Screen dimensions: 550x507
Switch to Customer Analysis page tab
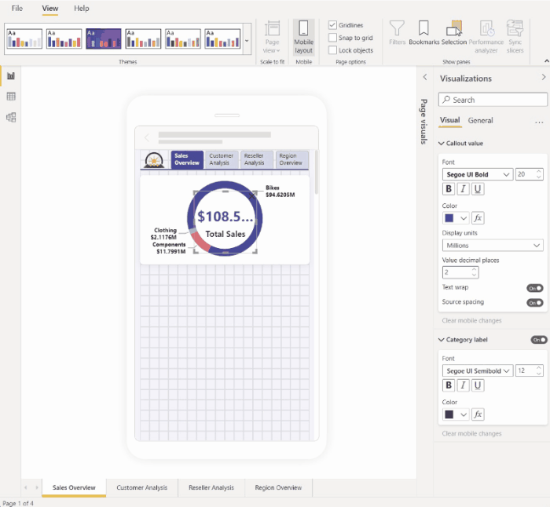pos(142,488)
